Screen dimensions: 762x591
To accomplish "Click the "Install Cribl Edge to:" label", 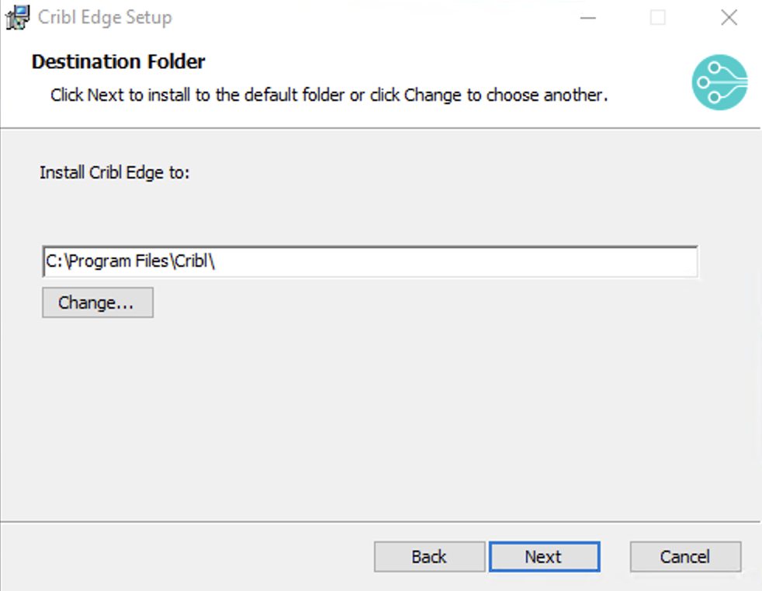I will pyautogui.click(x=114, y=172).
